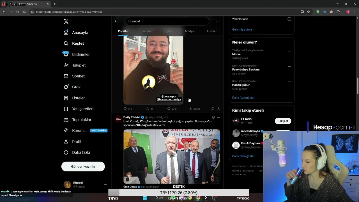Viewport: 359px width, 202px height.
Task: Click taskbar Ara search box
Action: (159, 198)
